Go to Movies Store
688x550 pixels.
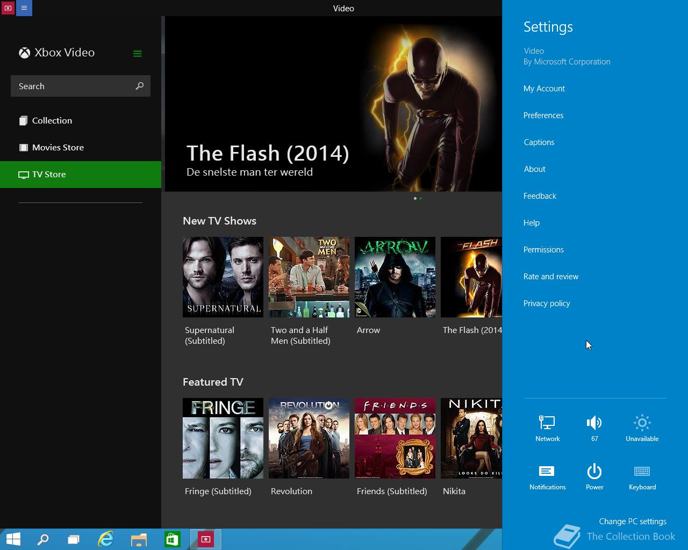coord(81,147)
